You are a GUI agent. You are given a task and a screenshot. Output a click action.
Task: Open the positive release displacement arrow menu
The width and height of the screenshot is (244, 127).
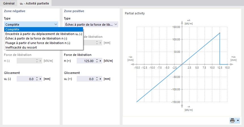pyautogui.click(x=100, y=43)
